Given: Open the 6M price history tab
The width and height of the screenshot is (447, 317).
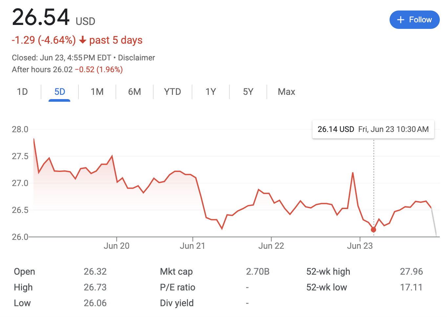Looking at the screenshot, I should pyautogui.click(x=134, y=92).
